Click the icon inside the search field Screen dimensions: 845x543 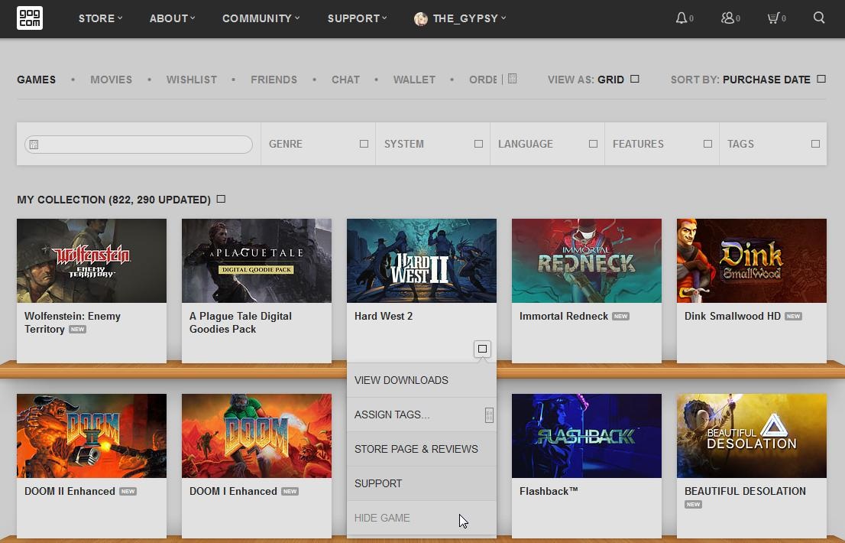point(34,145)
